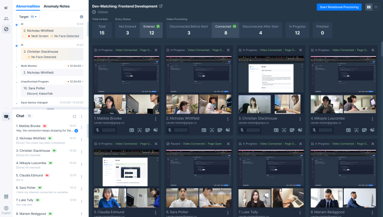Click the chat icon in left sidebar
This screenshot has width=383, height=217.
6,116
